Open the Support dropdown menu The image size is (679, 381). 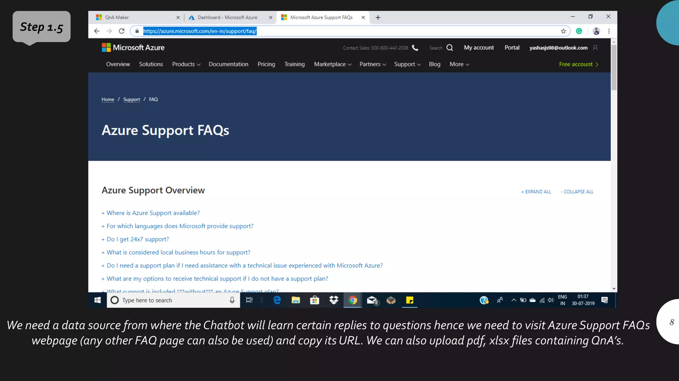(x=407, y=64)
